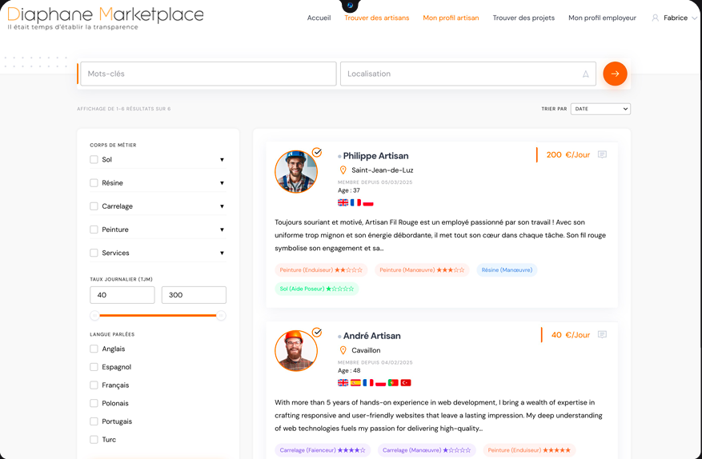Click the Diaphane Marketplace logo

tap(105, 18)
